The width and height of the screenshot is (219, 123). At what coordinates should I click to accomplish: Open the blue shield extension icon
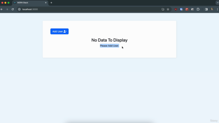[181, 9]
